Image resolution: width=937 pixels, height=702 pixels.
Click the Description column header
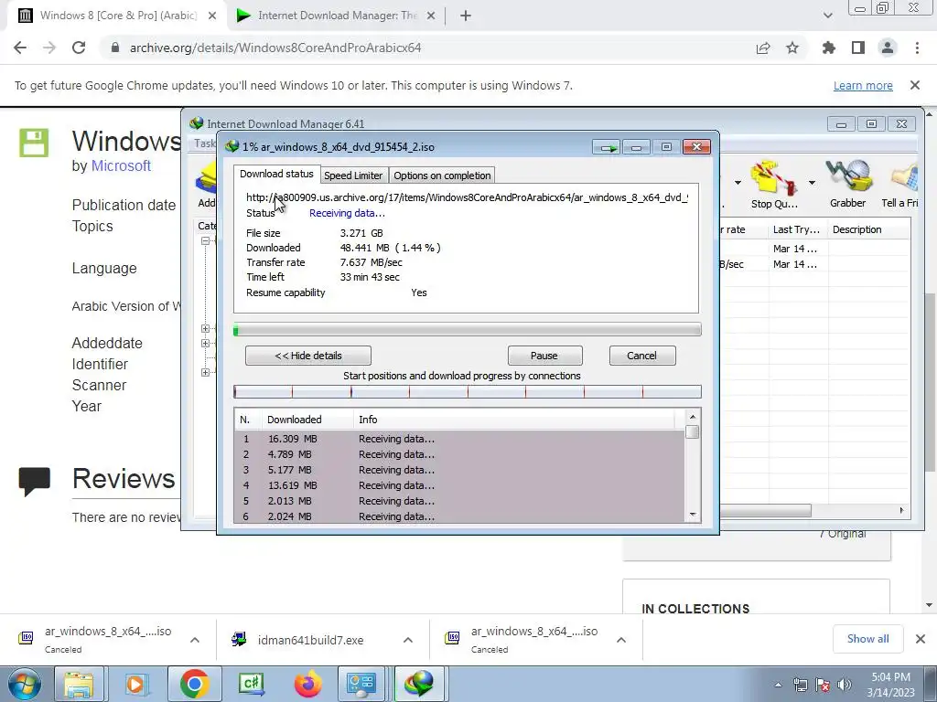click(x=869, y=229)
